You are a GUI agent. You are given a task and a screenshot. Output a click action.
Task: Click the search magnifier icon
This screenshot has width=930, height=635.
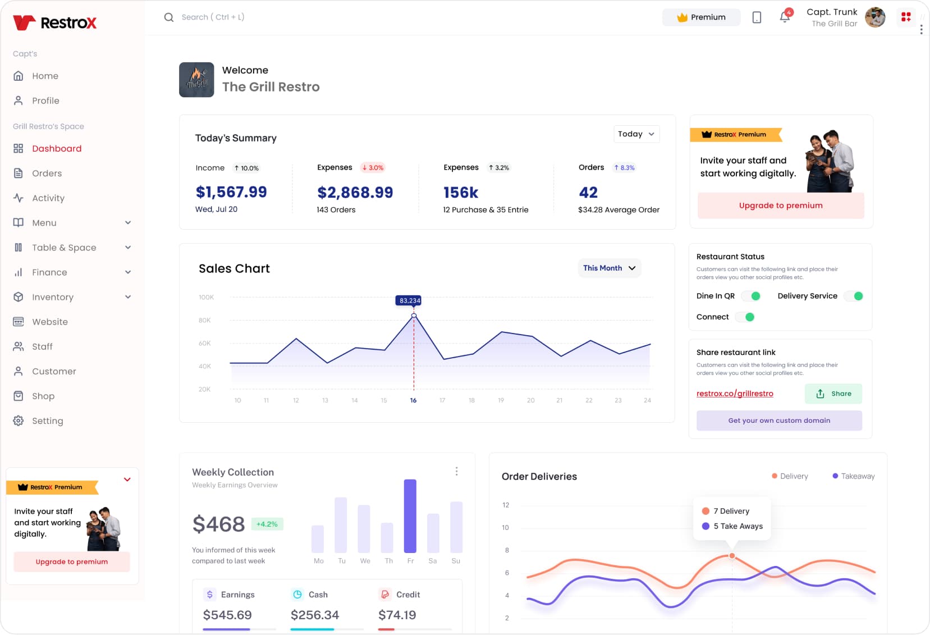coord(169,17)
